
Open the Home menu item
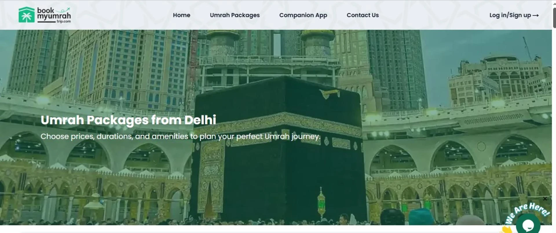coord(182,15)
